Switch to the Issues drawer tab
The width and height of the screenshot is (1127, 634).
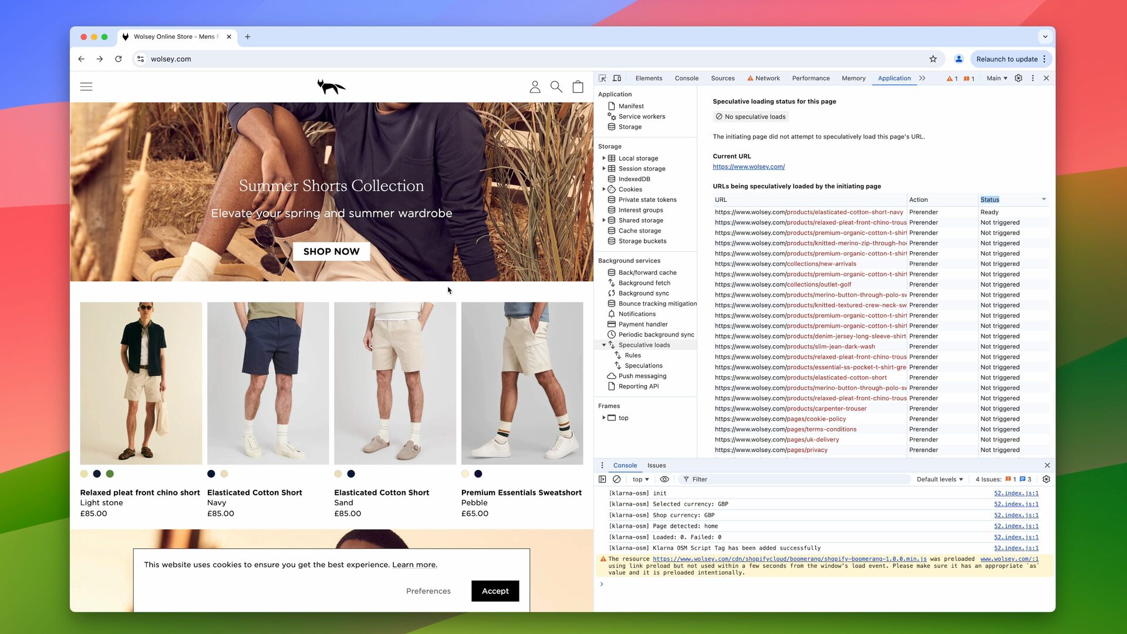point(656,466)
